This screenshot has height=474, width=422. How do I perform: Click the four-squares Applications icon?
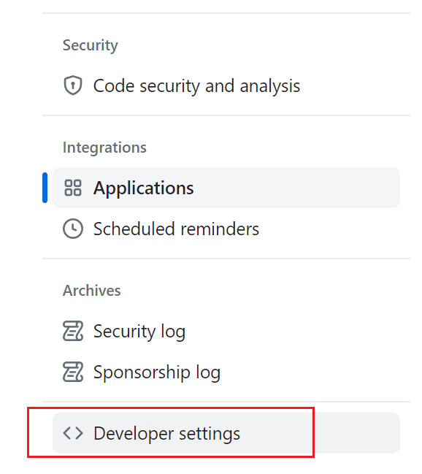73,188
